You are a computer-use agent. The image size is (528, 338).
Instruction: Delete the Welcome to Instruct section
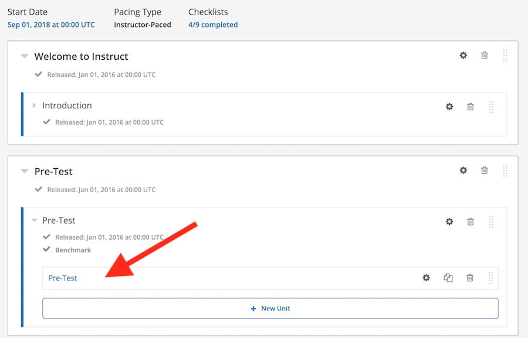(x=484, y=55)
